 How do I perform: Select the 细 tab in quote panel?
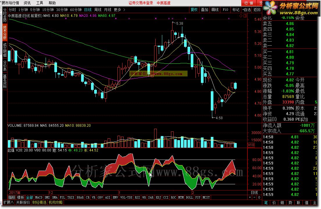tap(282, 203)
